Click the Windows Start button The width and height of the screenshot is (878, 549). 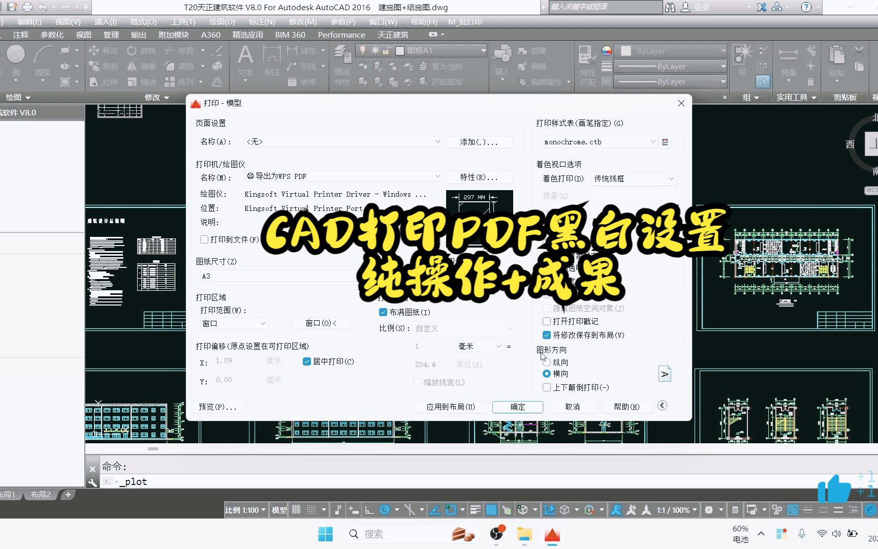tap(325, 534)
